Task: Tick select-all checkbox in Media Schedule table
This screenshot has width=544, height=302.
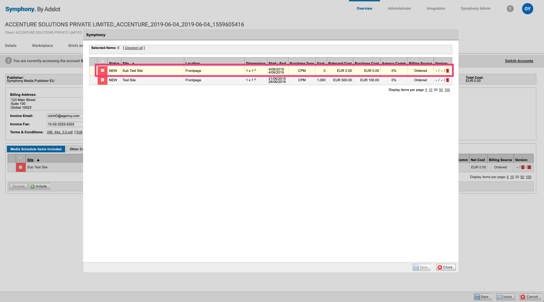Action: coord(21,158)
